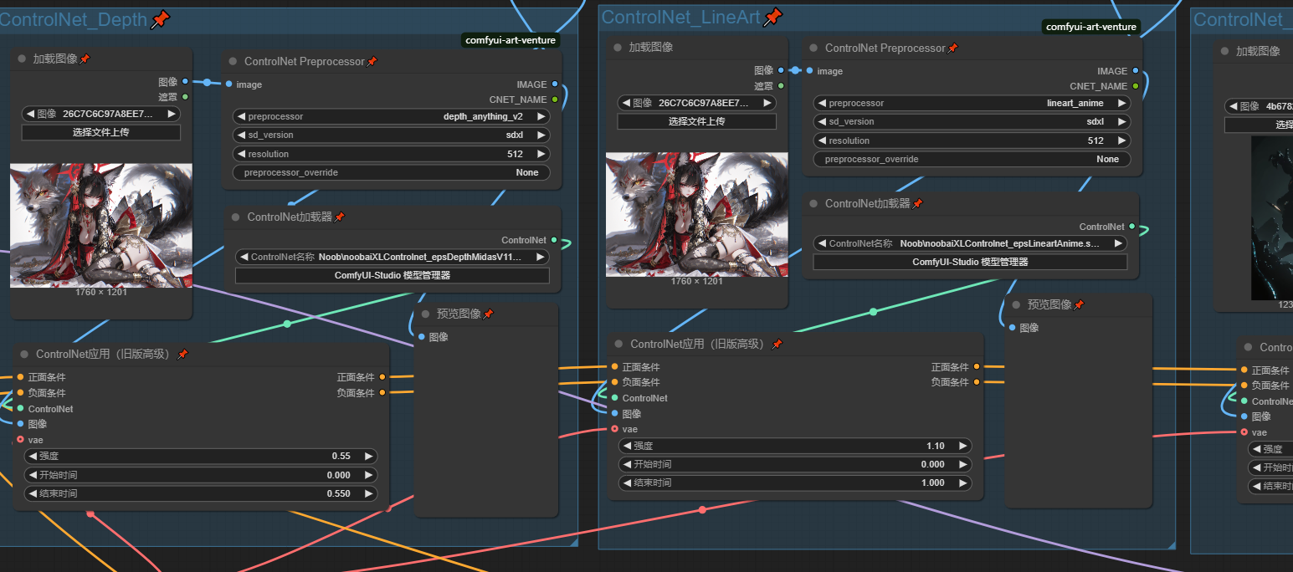Click the pin icon on the Depth group's 预览图像 node

(x=489, y=314)
